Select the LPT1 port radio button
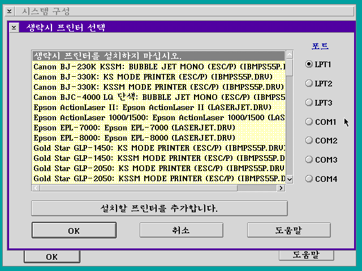This screenshot has width=362, height=271. click(x=318, y=64)
